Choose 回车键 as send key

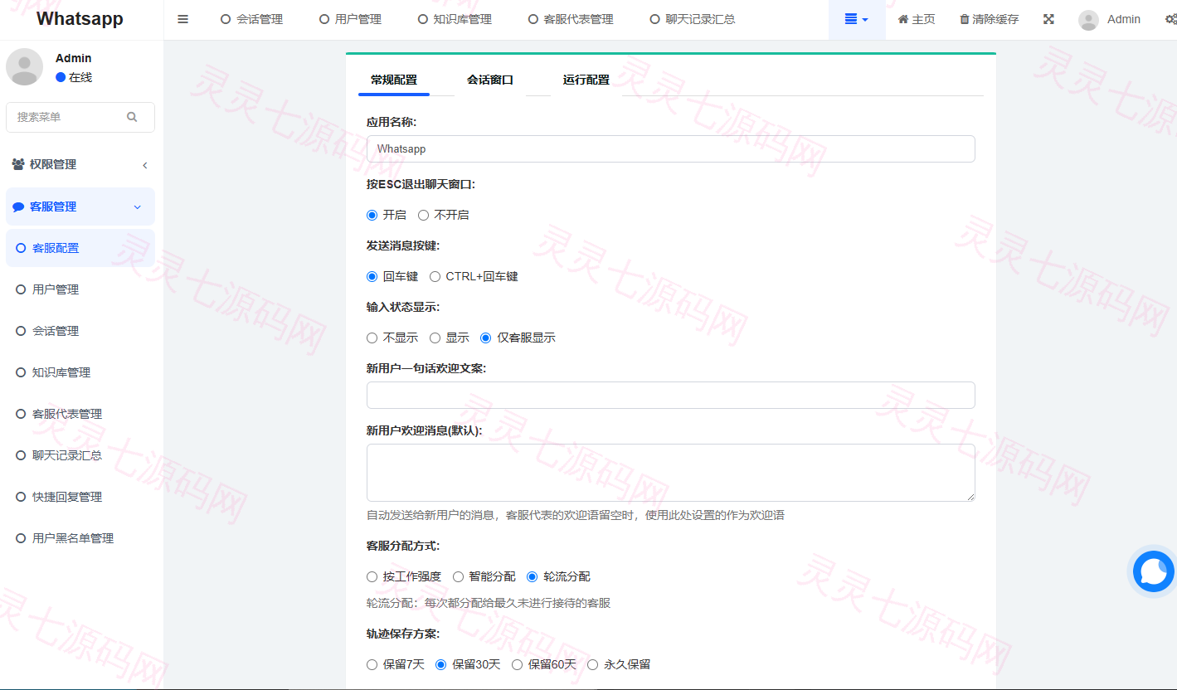click(372, 276)
